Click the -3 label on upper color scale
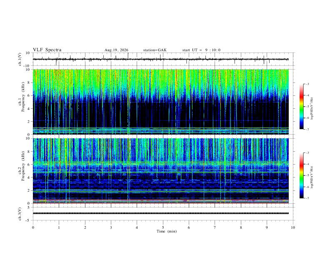Screen dimensions: 330x255 (x=307, y=84)
